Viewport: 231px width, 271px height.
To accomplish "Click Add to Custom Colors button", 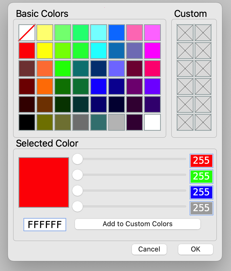I will click(138, 224).
